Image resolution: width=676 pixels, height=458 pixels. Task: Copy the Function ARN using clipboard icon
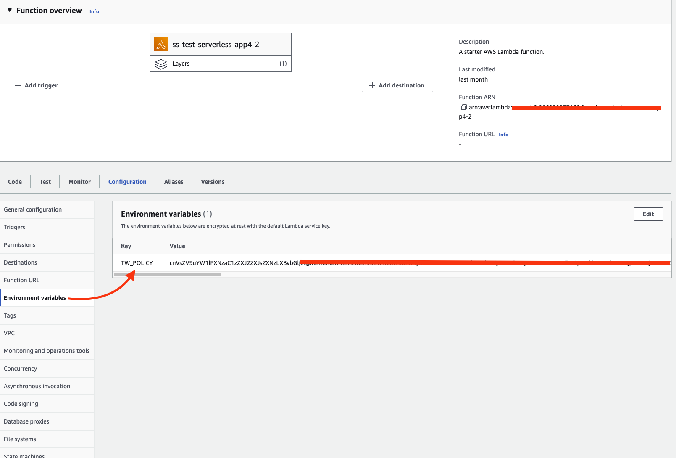(x=463, y=107)
